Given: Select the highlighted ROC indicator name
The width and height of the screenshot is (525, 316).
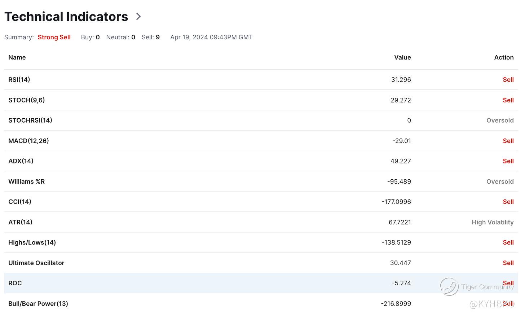Looking at the screenshot, I should [15, 283].
